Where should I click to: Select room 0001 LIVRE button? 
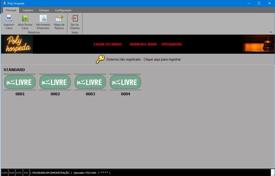20,82
